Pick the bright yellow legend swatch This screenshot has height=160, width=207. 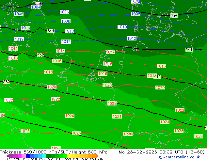pyautogui.click(x=69, y=156)
